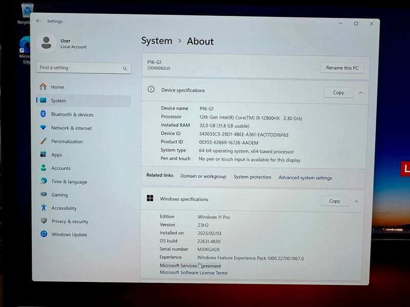This screenshot has height=307, width=410.
Task: Click the Windows 11 Pro edition text
Action: click(214, 217)
